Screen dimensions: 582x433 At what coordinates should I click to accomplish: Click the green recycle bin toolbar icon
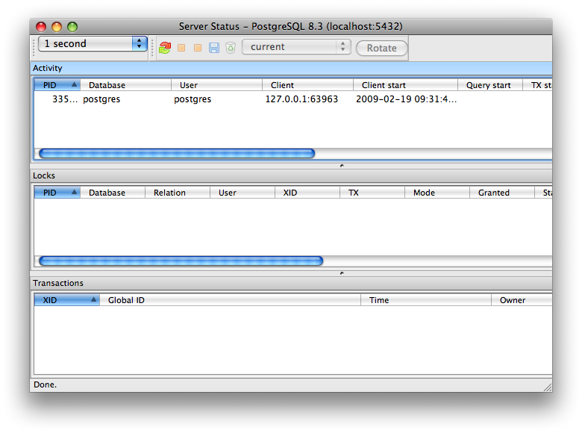tap(231, 47)
